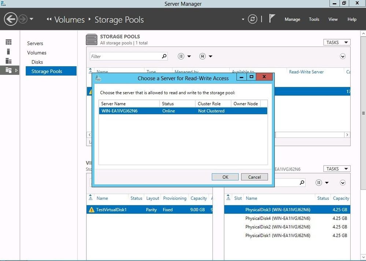Click storage pools horizontal scrollbar right arrow

coord(347,135)
